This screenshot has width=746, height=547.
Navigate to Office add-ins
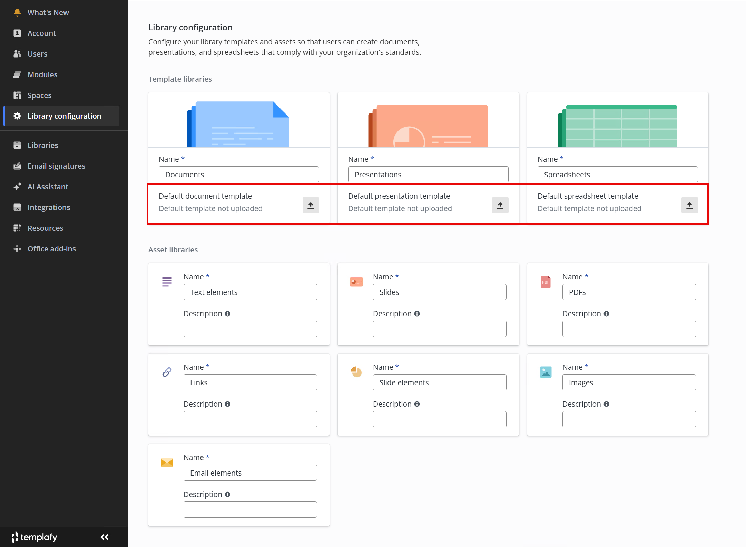51,249
